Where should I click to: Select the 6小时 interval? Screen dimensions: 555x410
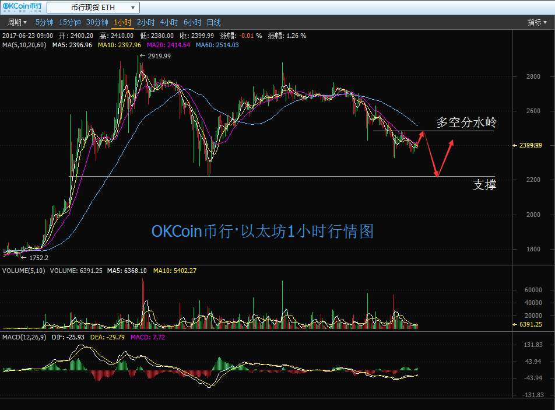192,22
